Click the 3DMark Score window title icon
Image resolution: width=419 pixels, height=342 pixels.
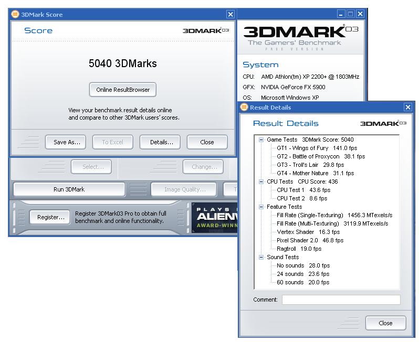15,14
